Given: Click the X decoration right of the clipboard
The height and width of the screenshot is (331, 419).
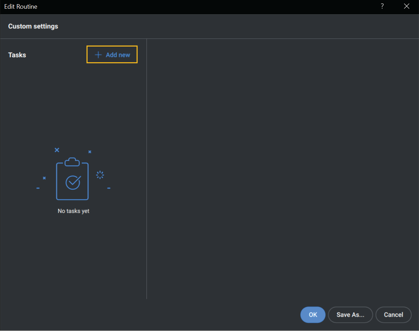Looking at the screenshot, I should point(90,151).
